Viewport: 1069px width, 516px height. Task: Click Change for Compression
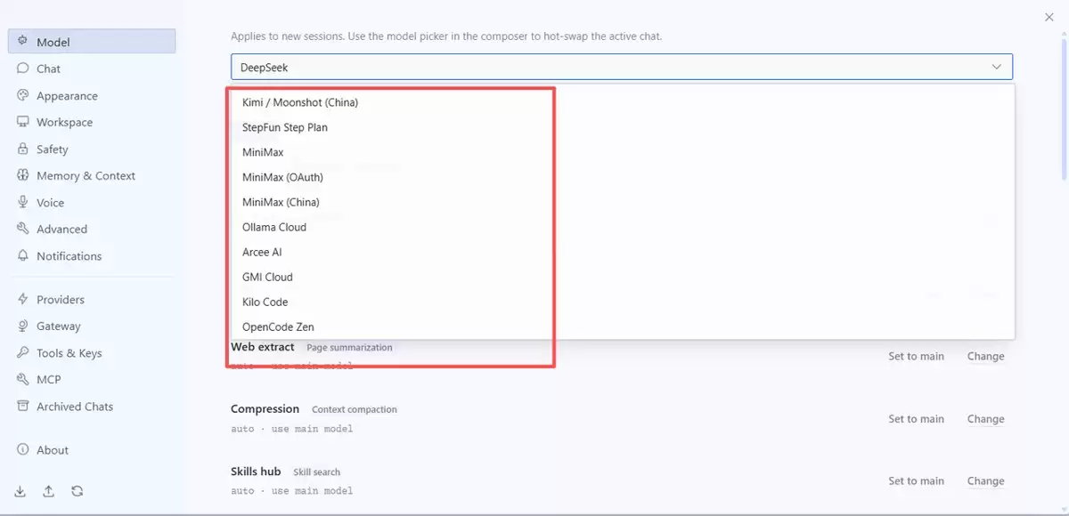pyautogui.click(x=985, y=419)
